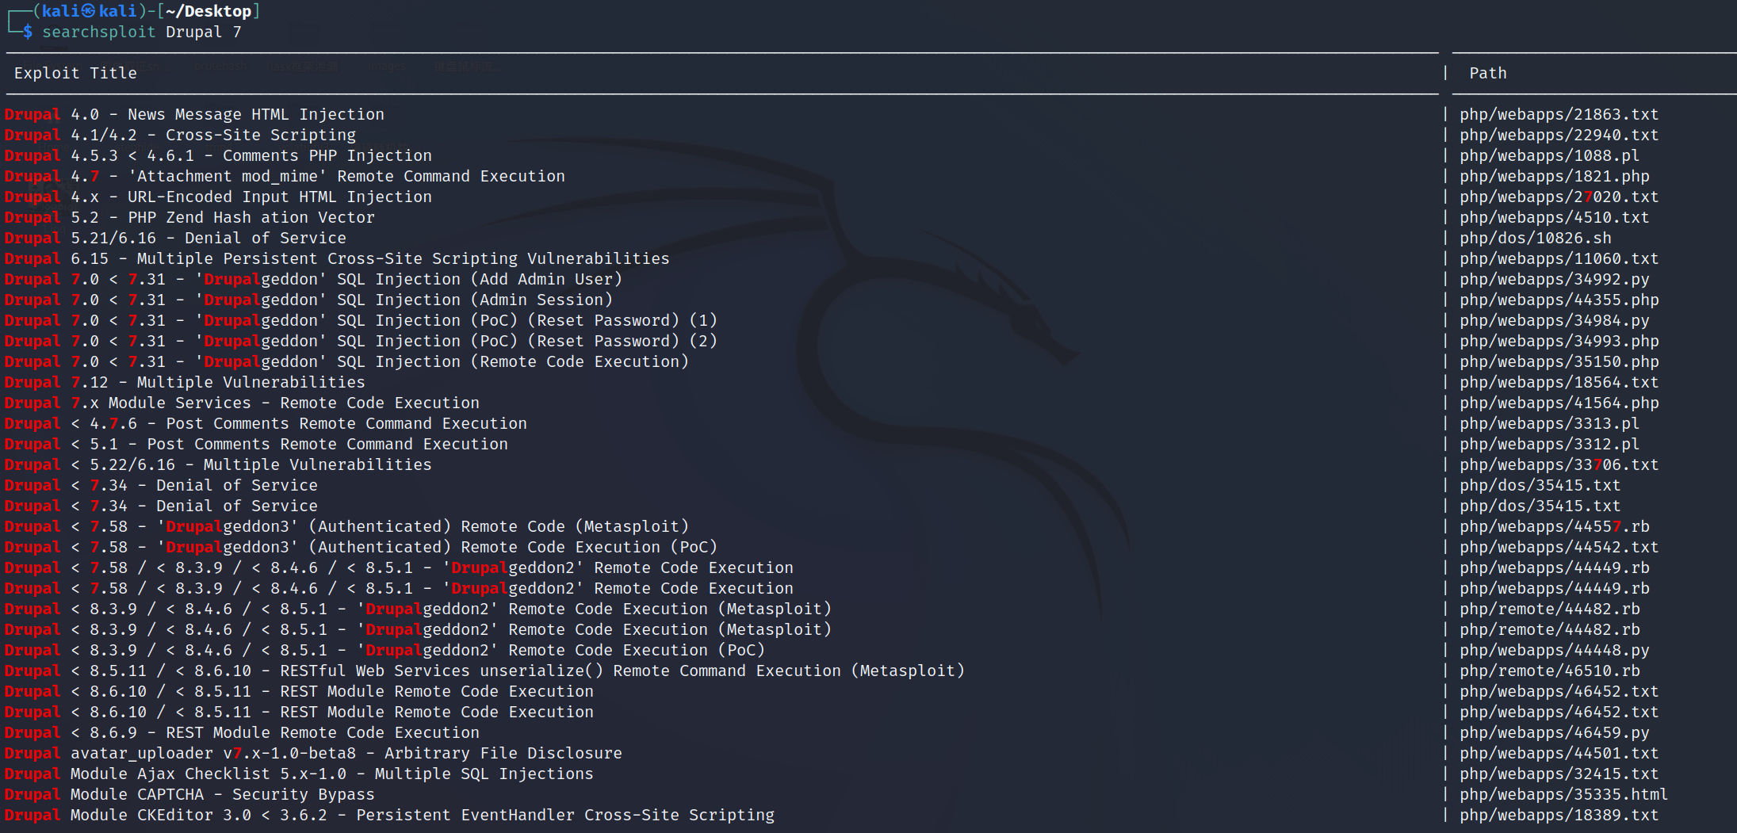
Task: Click path 'php/webapps/32415.txt'
Action: [x=1559, y=774]
